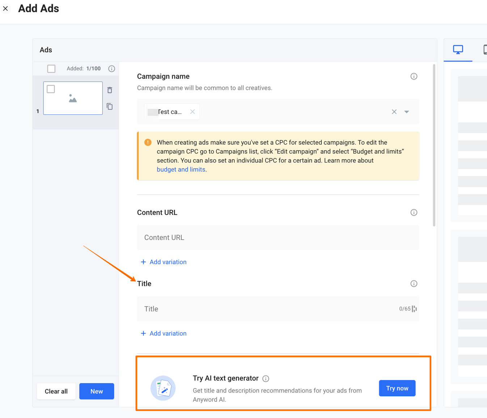Screen dimensions: 487x418
Task: Click the Try now button
Action: 397,388
